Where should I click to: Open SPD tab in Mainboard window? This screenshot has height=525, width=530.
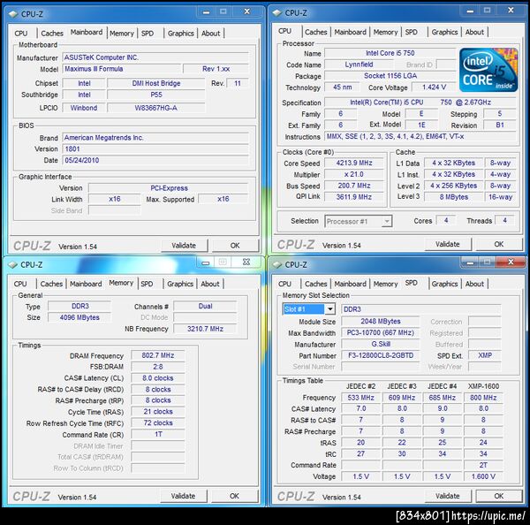(148, 34)
